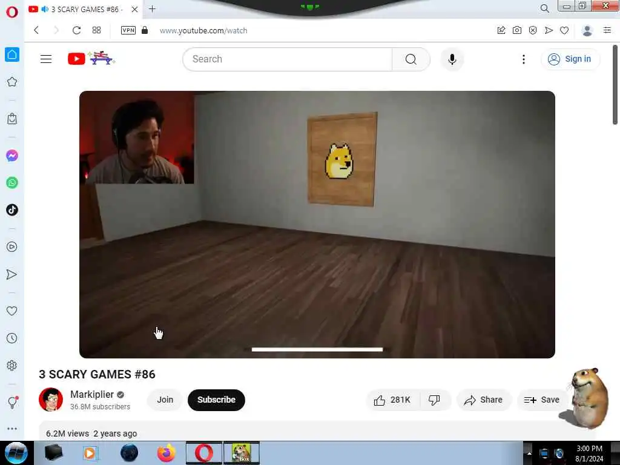Open the ad blocker shield icon

[533, 30]
